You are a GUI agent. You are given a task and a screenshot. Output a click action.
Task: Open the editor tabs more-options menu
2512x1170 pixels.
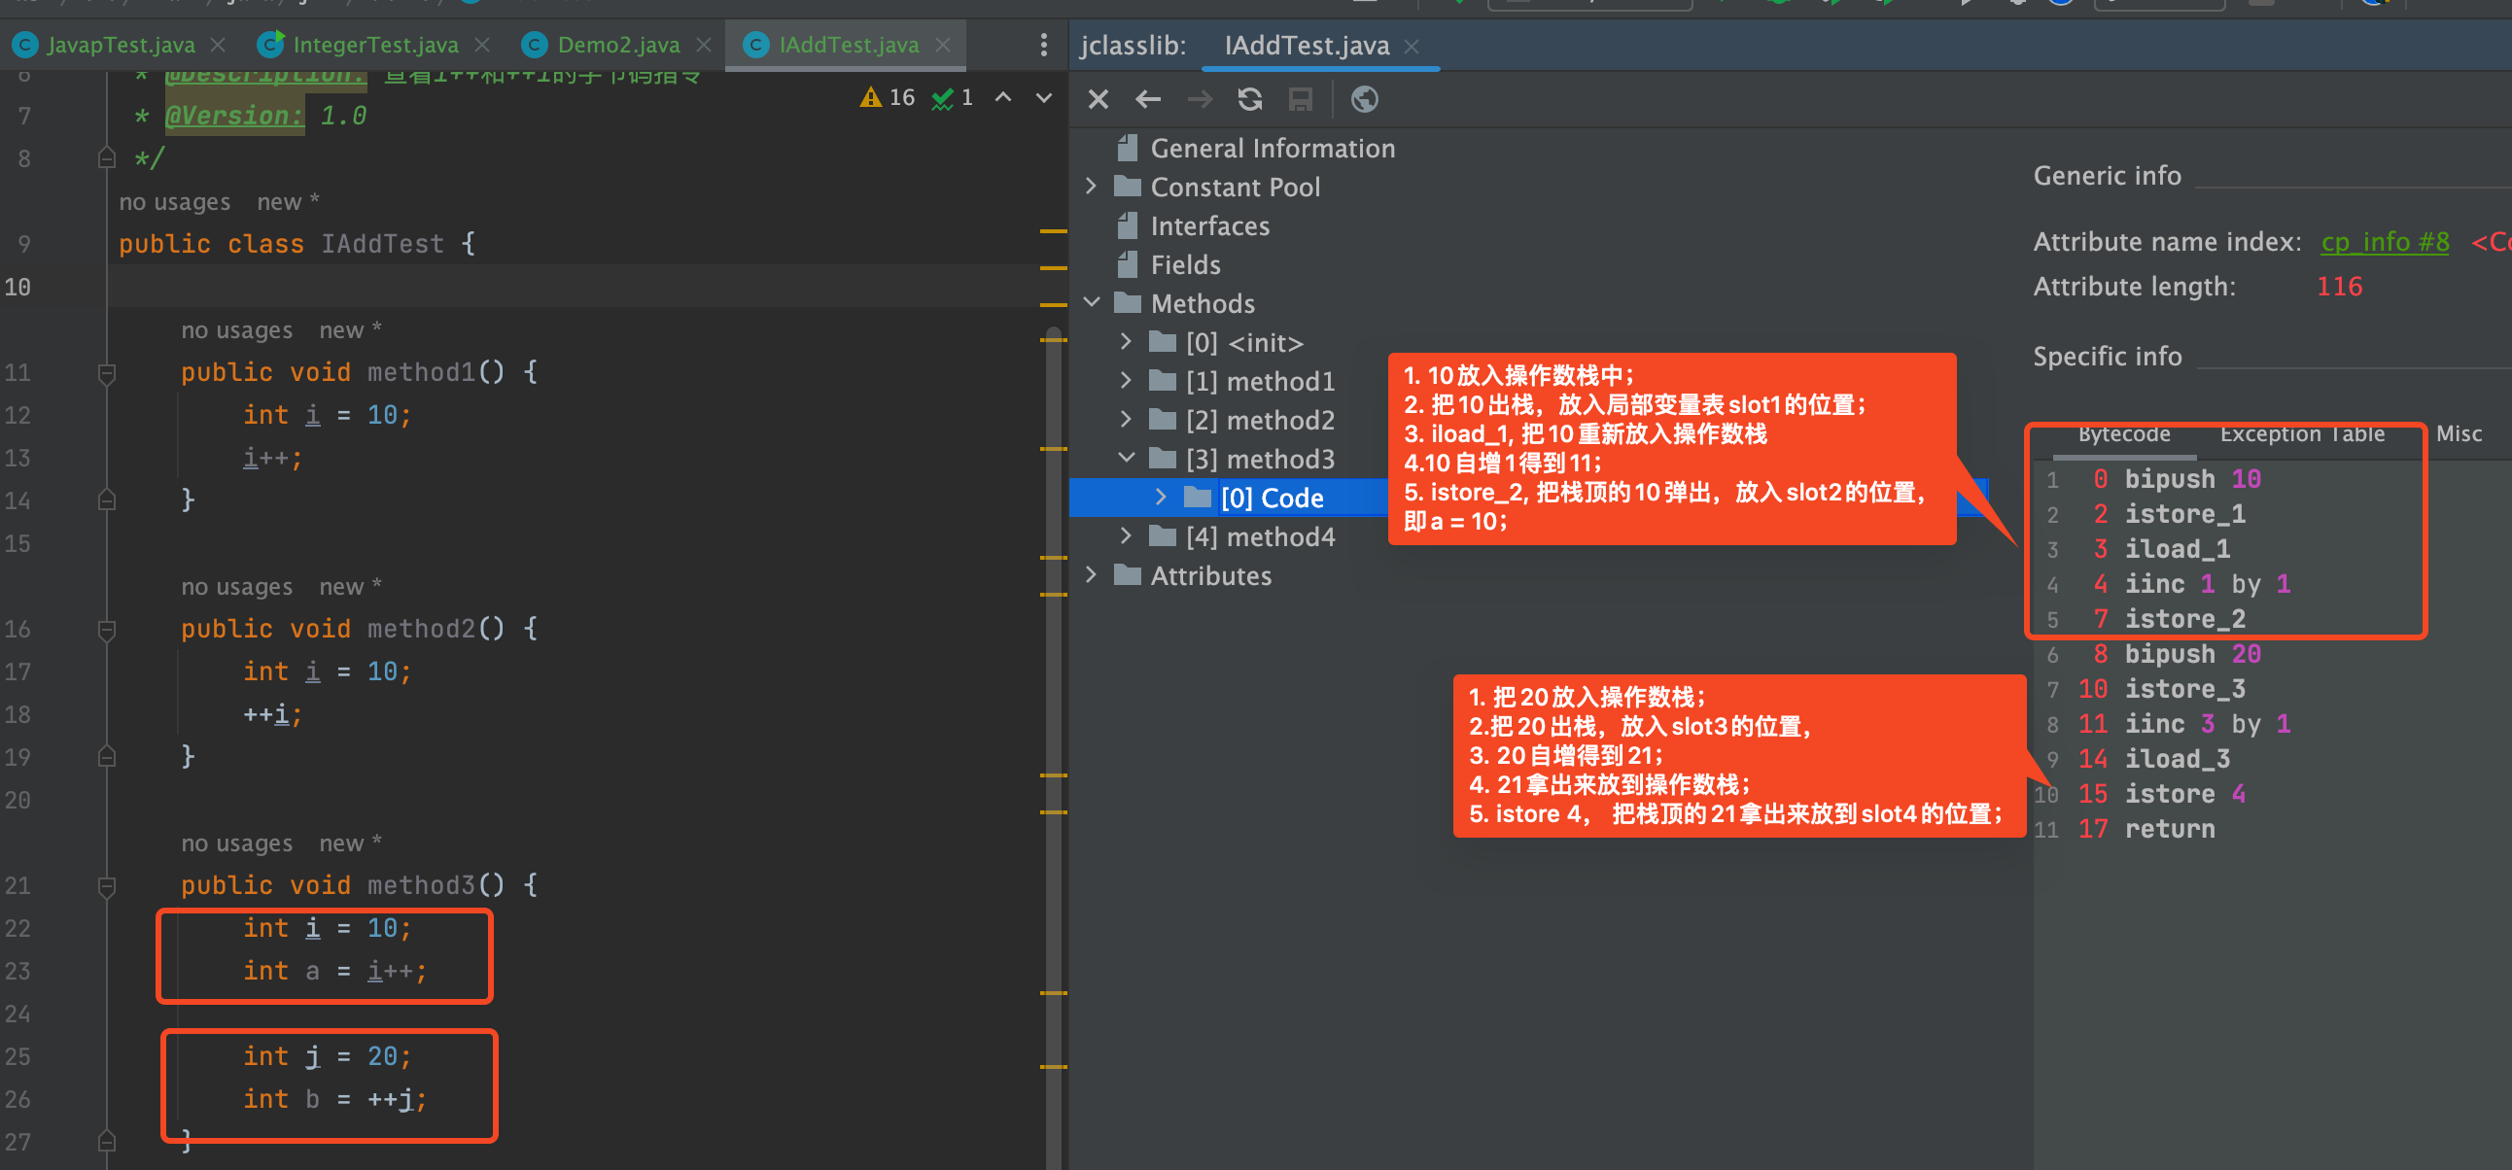[1043, 45]
